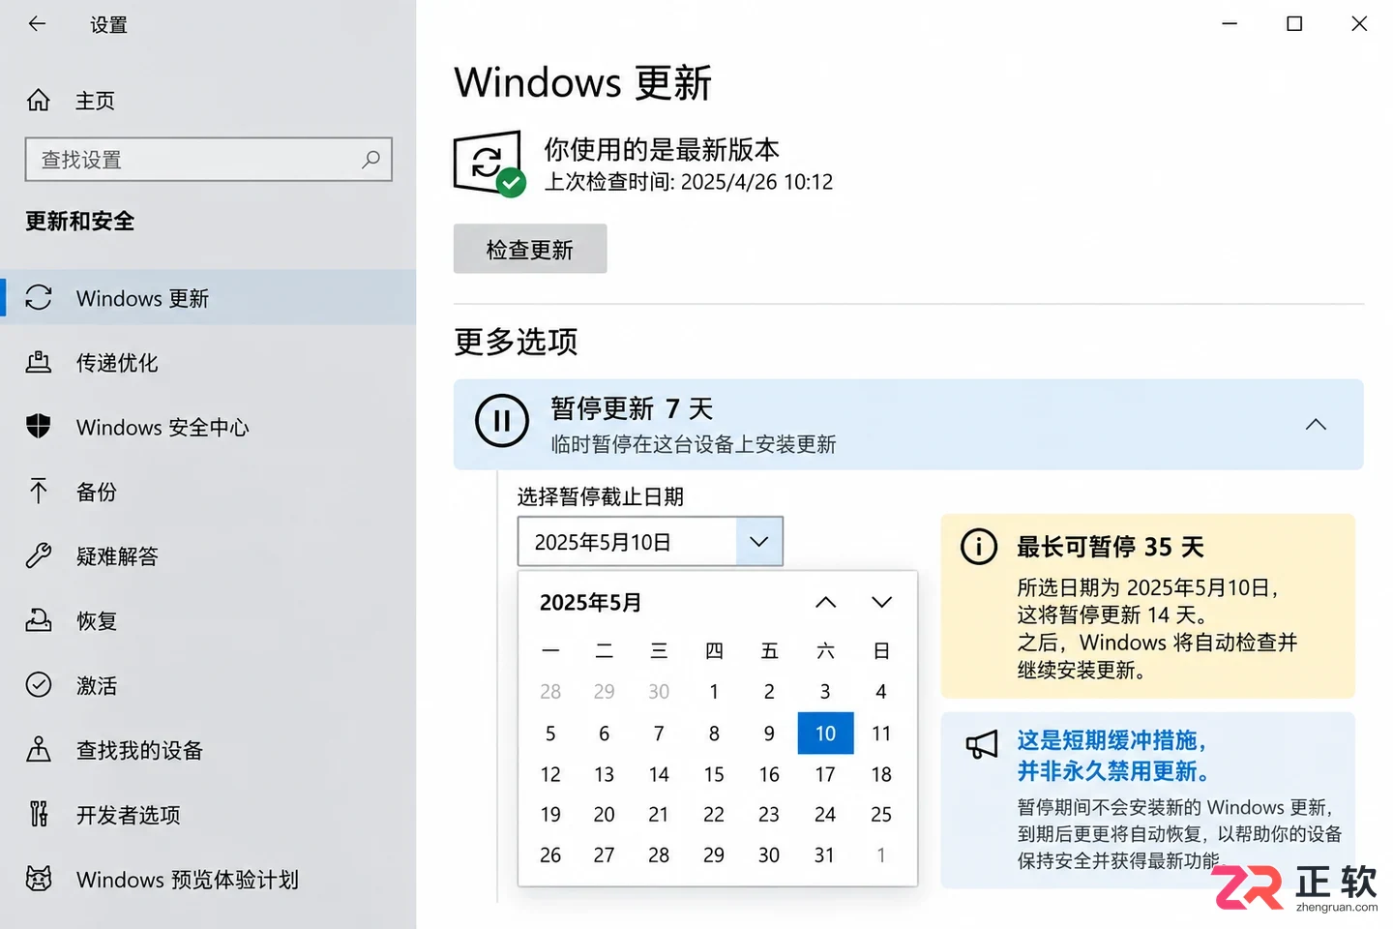Click the 选择暂停截止日期 label
The width and height of the screenshot is (1393, 929).
click(x=600, y=496)
